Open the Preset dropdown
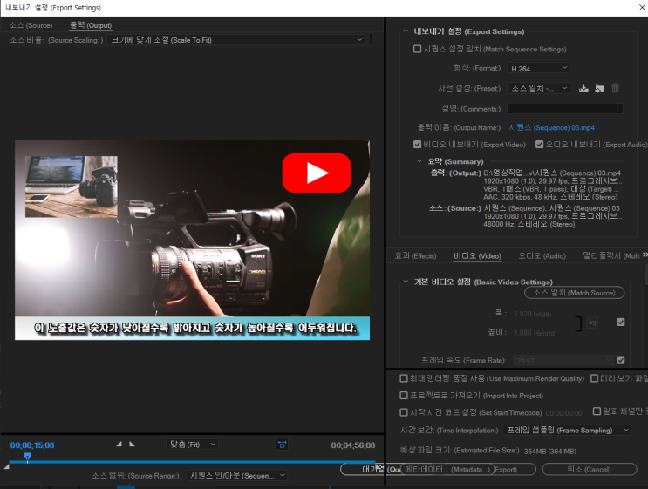The image size is (648, 489). pos(538,88)
